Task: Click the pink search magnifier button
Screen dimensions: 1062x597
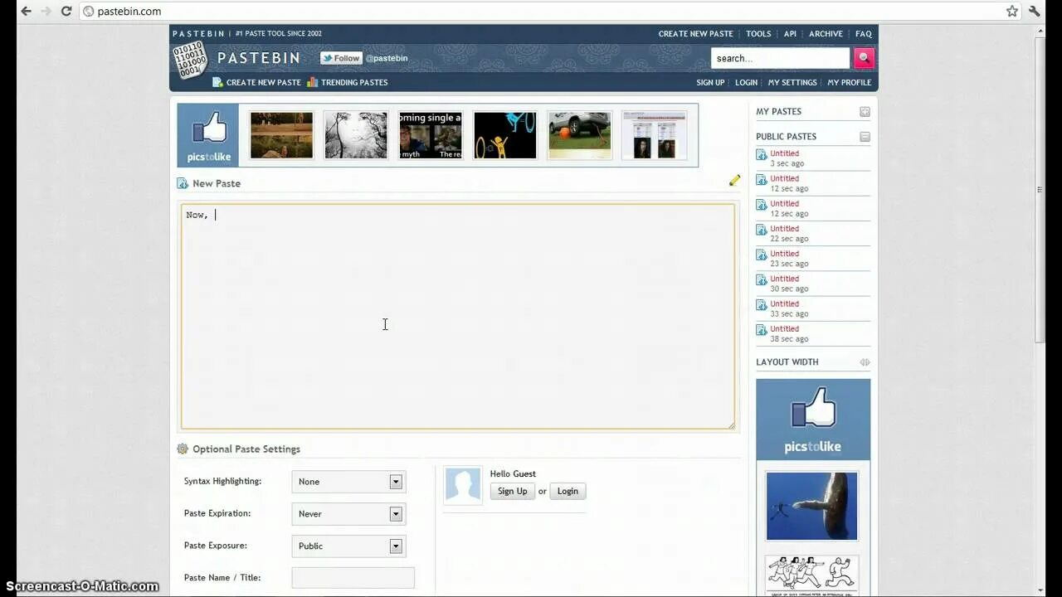Action: coord(864,58)
